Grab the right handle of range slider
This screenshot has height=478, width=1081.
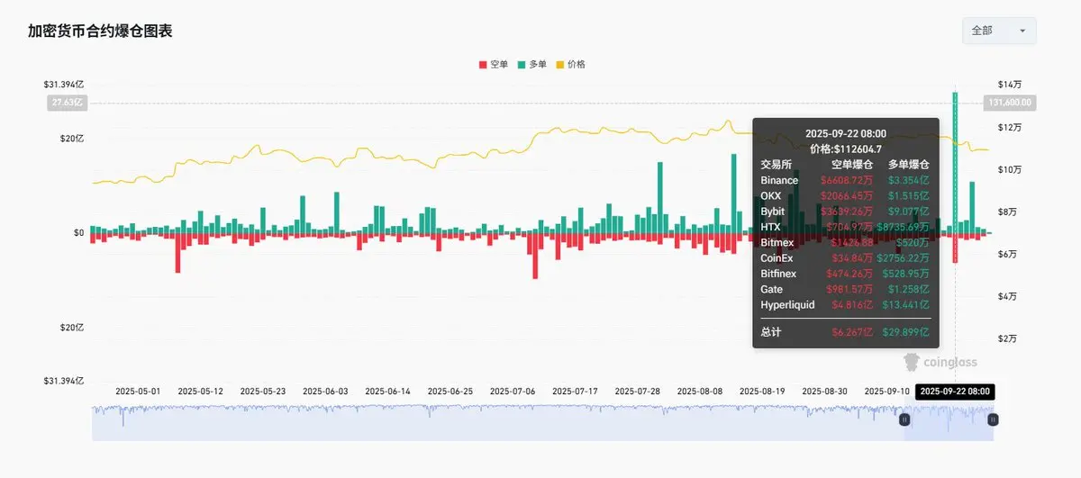[994, 419]
